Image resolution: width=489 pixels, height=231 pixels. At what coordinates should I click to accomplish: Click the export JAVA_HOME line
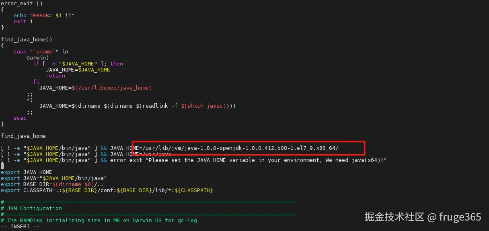[x=27, y=172]
